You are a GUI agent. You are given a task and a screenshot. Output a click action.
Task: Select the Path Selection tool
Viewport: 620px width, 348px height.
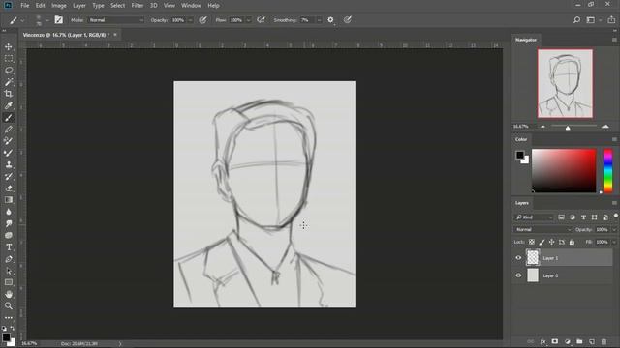pyautogui.click(x=9, y=271)
